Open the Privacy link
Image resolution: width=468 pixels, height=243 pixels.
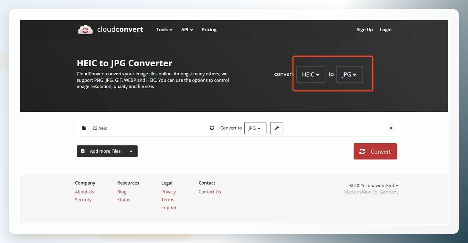pos(169,192)
